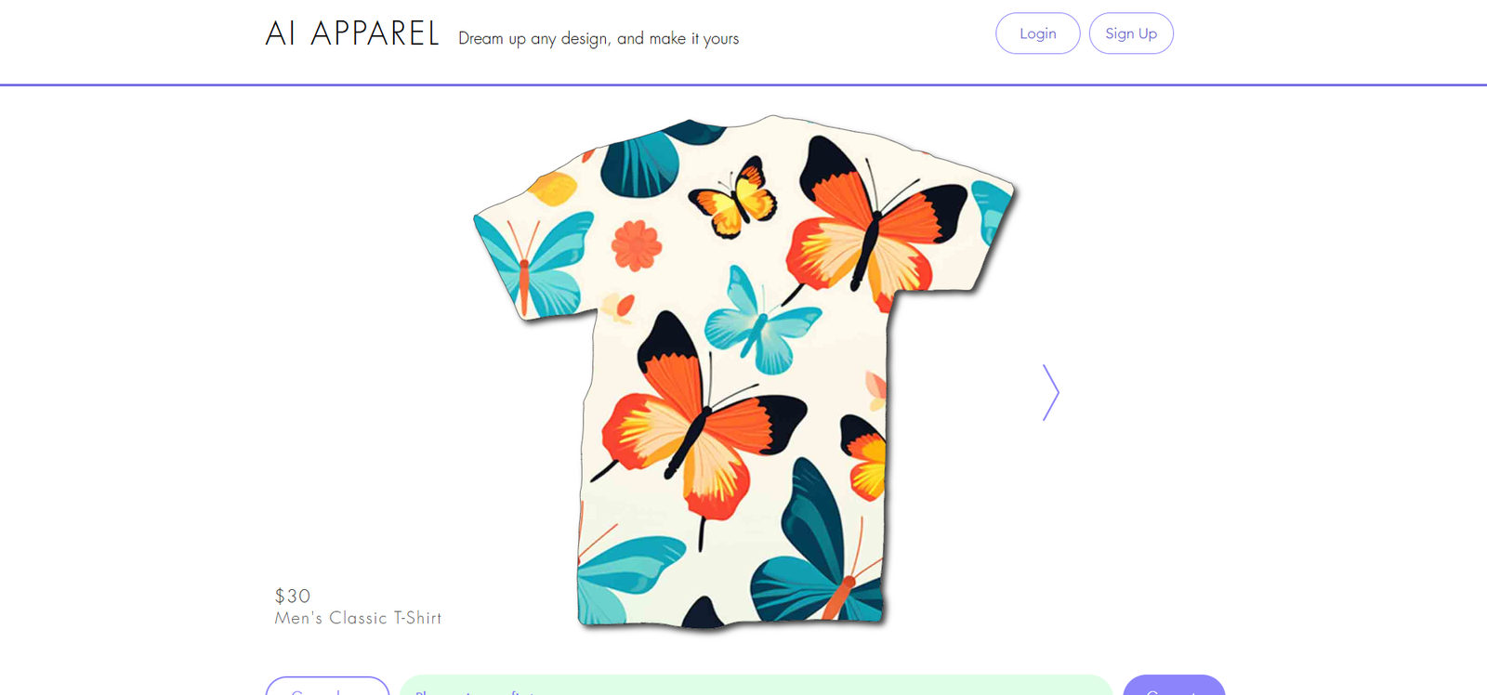The image size is (1487, 695).
Task: Click the orange flower on the shirt
Action: (x=637, y=245)
